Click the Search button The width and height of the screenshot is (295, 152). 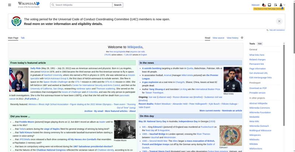tap(118, 5)
